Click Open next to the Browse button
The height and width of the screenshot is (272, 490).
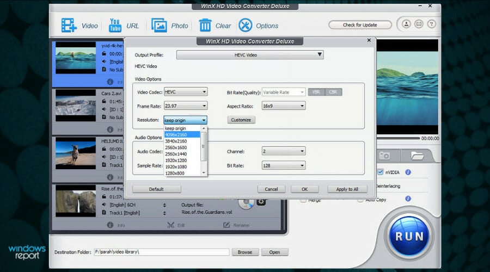tap(274, 252)
